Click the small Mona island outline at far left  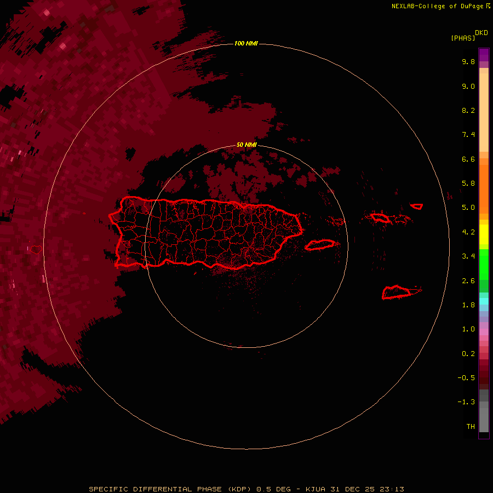pyautogui.click(x=36, y=250)
